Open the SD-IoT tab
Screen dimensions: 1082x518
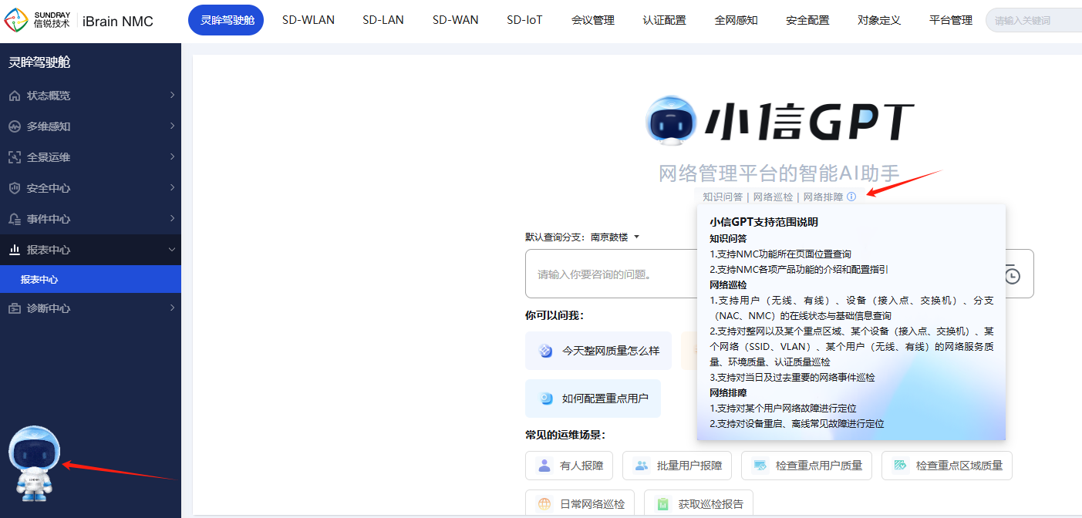pos(525,20)
